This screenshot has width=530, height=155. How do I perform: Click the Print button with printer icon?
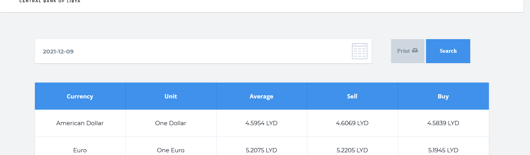407,51
